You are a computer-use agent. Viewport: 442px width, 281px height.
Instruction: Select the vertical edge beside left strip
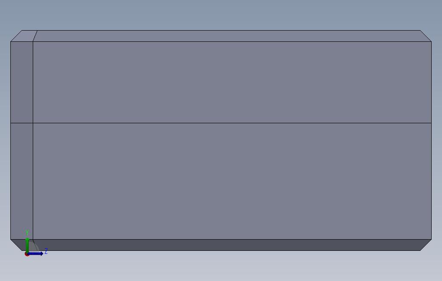click(33, 140)
